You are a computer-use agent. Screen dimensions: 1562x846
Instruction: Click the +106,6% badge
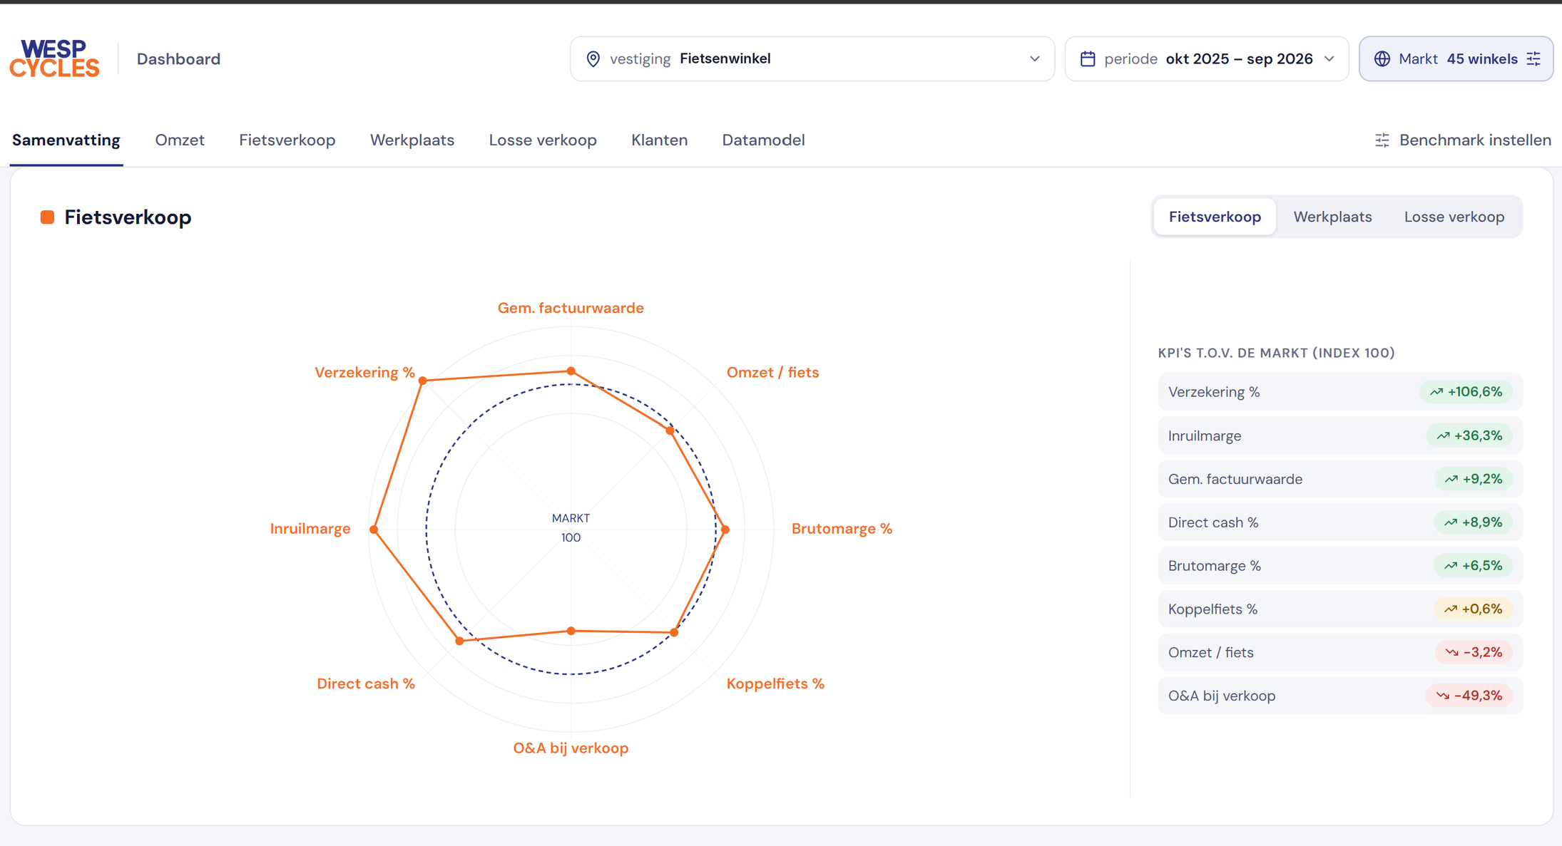pos(1466,392)
